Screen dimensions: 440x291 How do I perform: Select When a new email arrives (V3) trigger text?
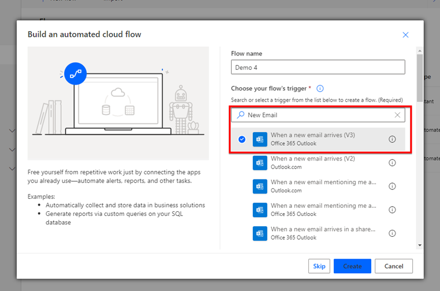coord(312,135)
